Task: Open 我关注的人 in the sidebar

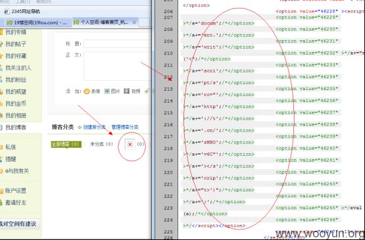Action: click(x=18, y=68)
